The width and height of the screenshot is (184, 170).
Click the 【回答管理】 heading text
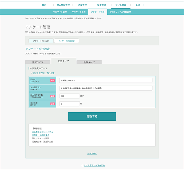click(x=38, y=128)
